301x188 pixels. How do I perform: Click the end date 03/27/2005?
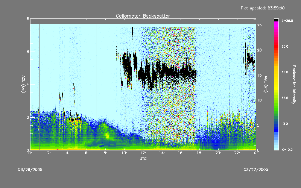point(256,170)
